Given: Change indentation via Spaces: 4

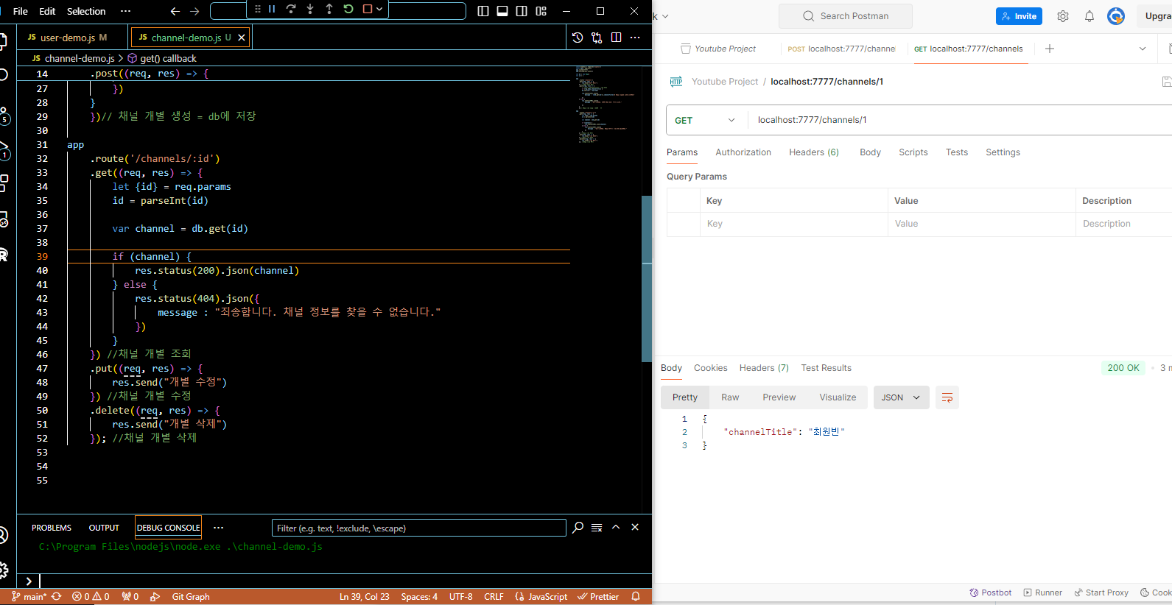Looking at the screenshot, I should point(419,597).
